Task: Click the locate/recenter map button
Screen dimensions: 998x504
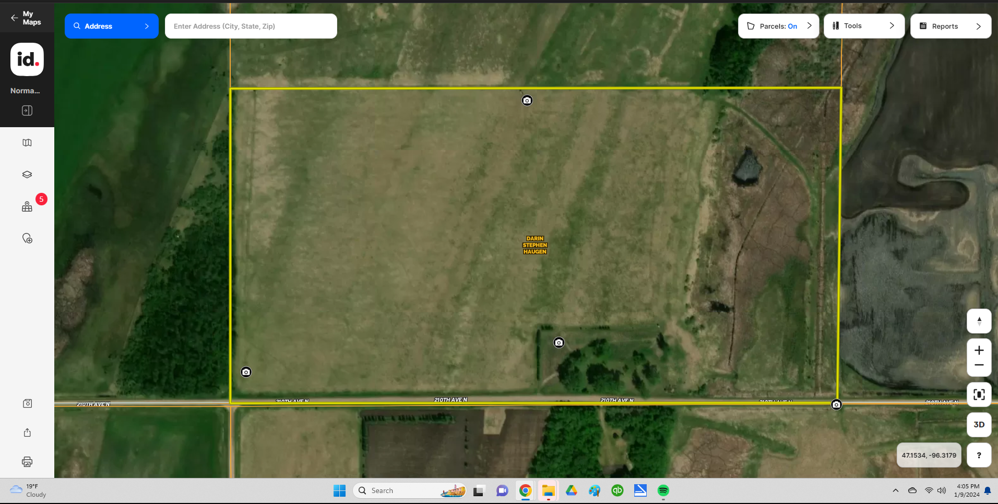Action: tap(979, 395)
